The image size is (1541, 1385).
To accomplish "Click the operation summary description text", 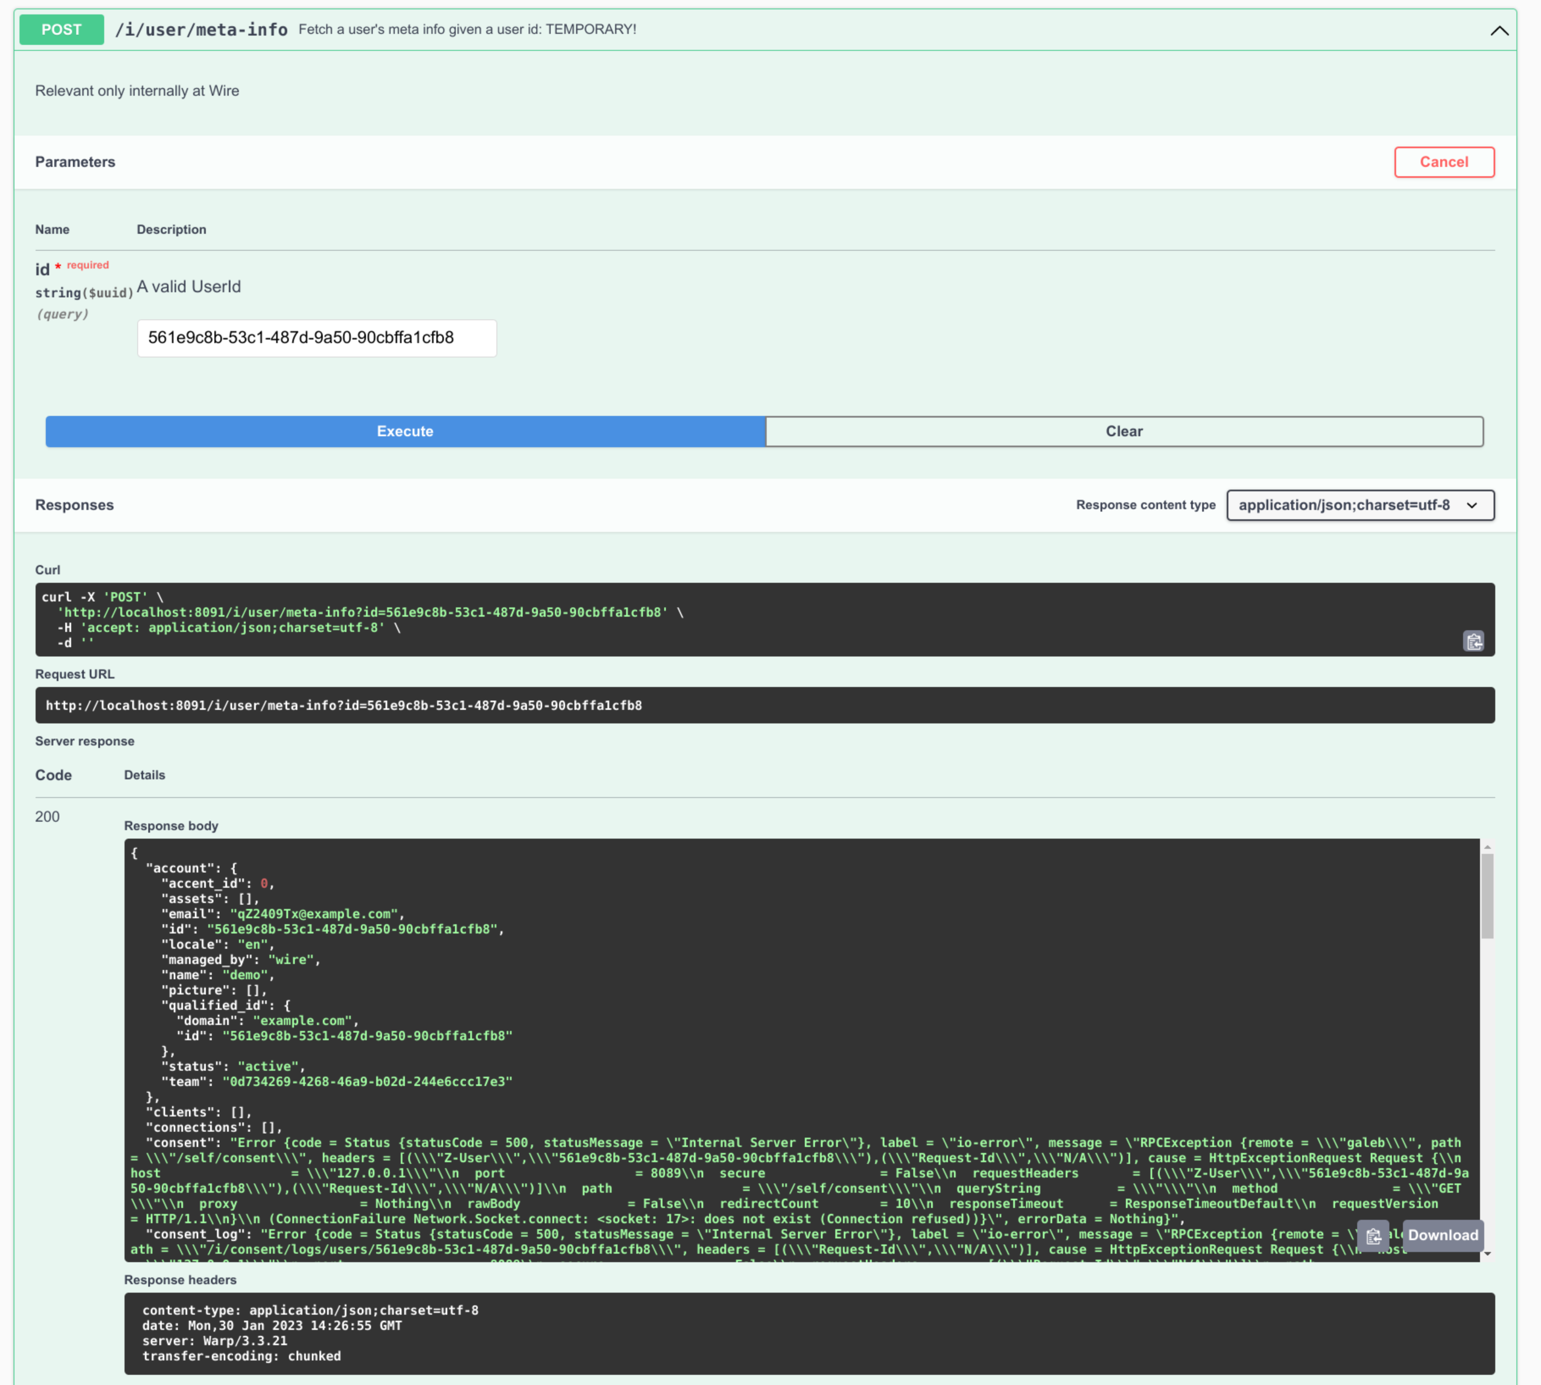I will pyautogui.click(x=467, y=30).
